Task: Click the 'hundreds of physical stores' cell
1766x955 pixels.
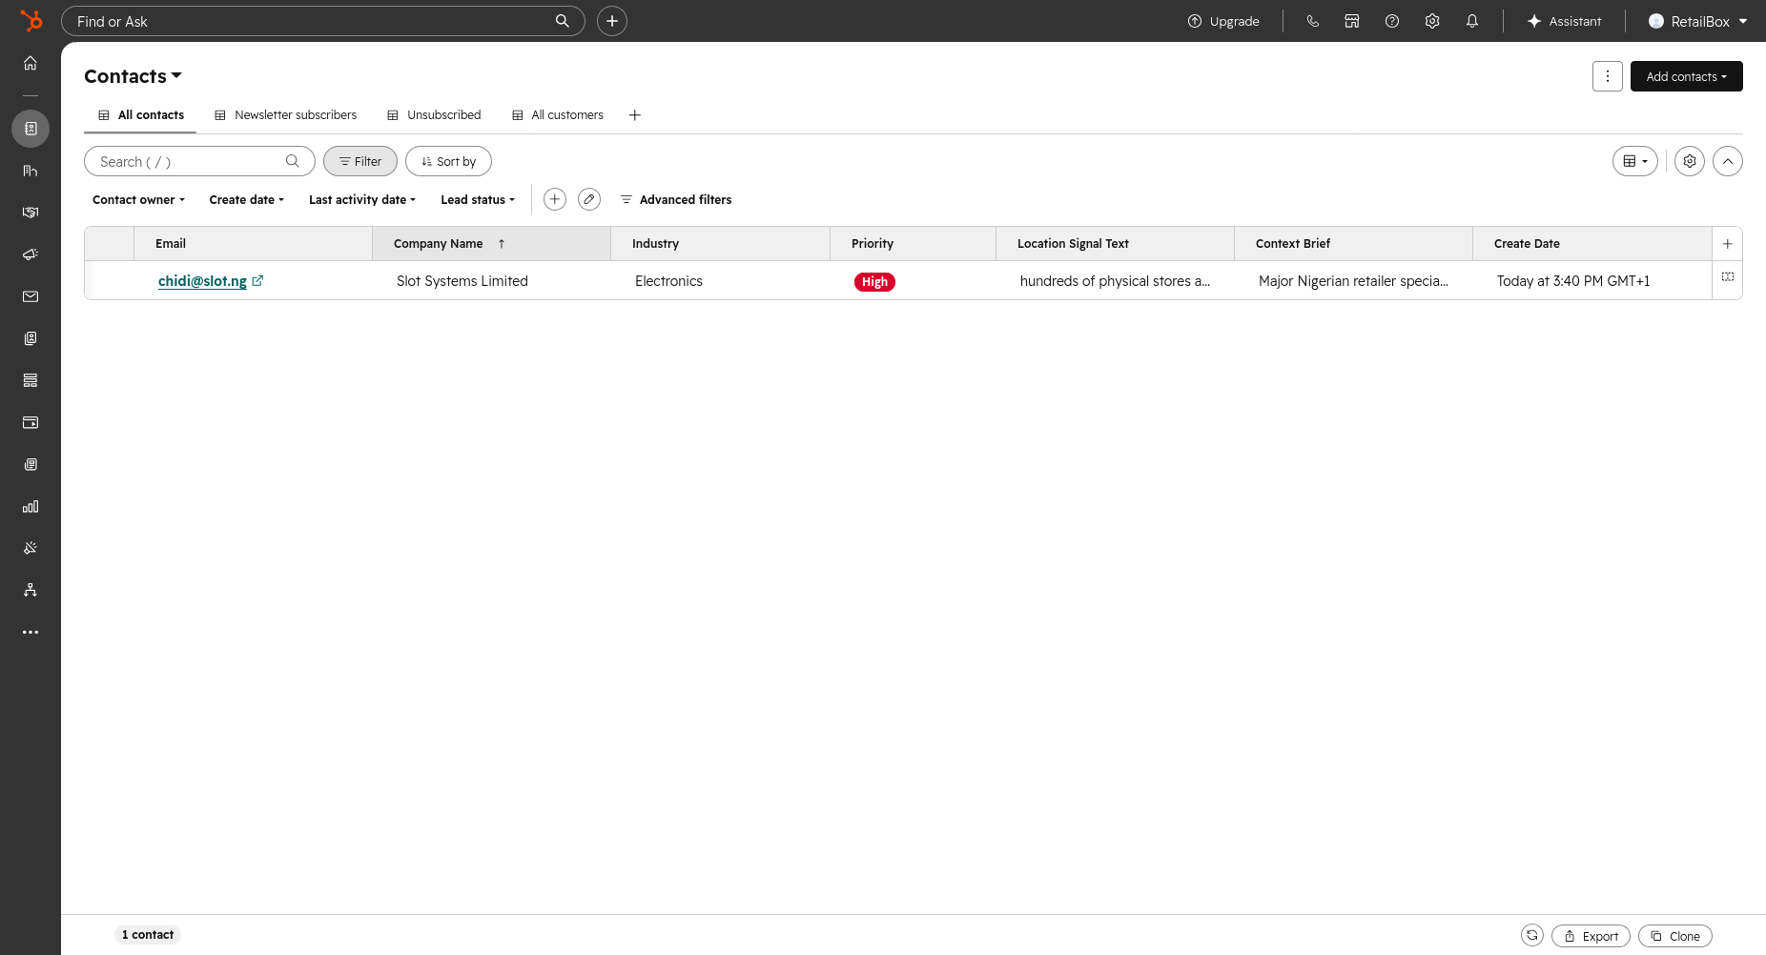Action: pos(1115,281)
